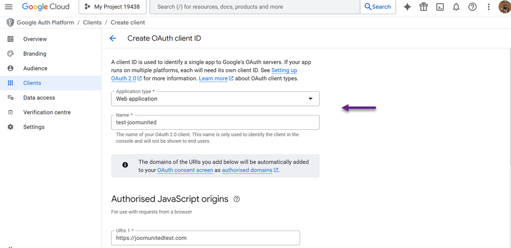Click the Google Auth Platform shield icon
511x248 pixels.
click(x=10, y=23)
